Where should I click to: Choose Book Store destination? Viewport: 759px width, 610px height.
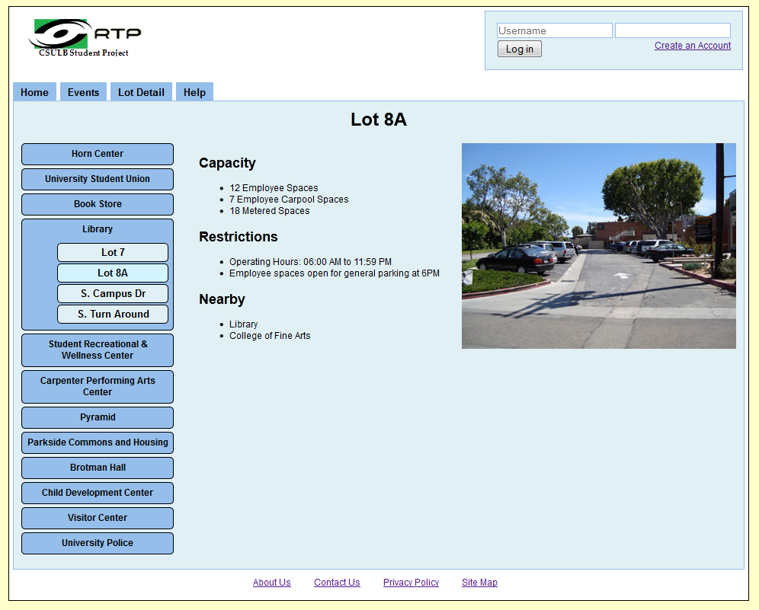98,204
